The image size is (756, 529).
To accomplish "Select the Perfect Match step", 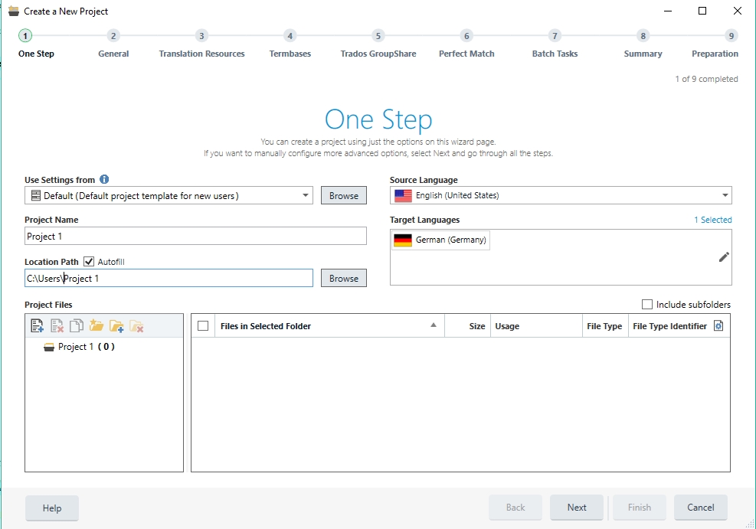I will pos(466,44).
